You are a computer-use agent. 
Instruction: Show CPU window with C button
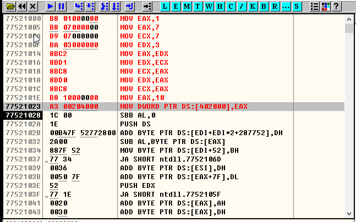pyautogui.click(x=231, y=7)
